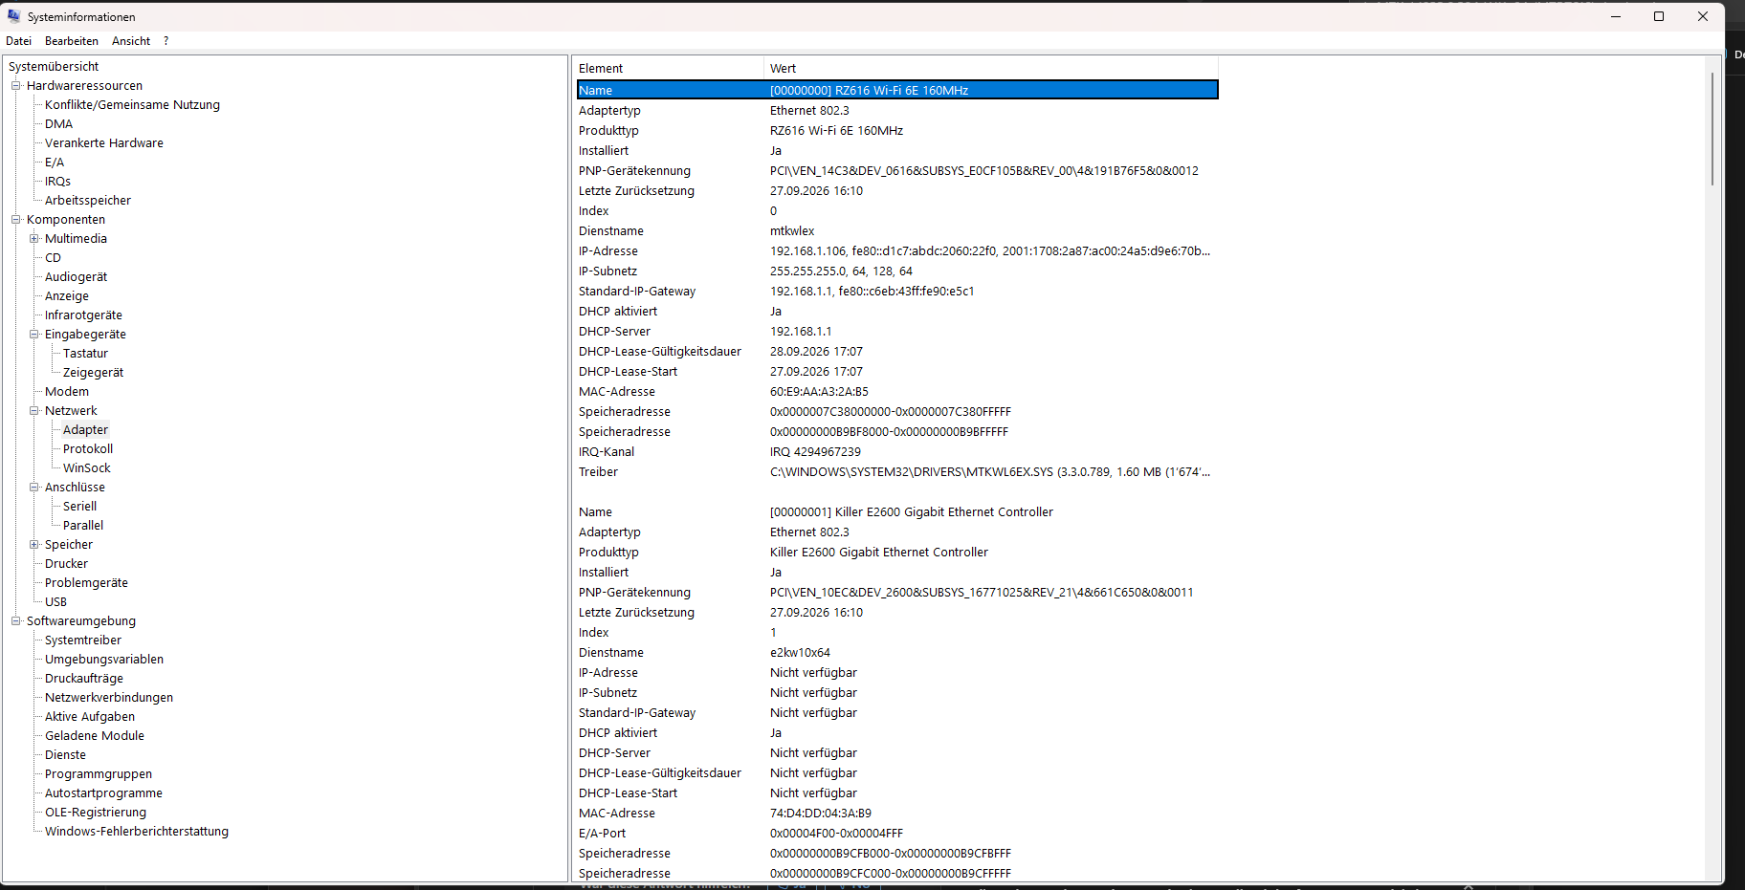Click the details pane vertical scrollbar thumb
The image size is (1745, 890).
pos(1712,128)
